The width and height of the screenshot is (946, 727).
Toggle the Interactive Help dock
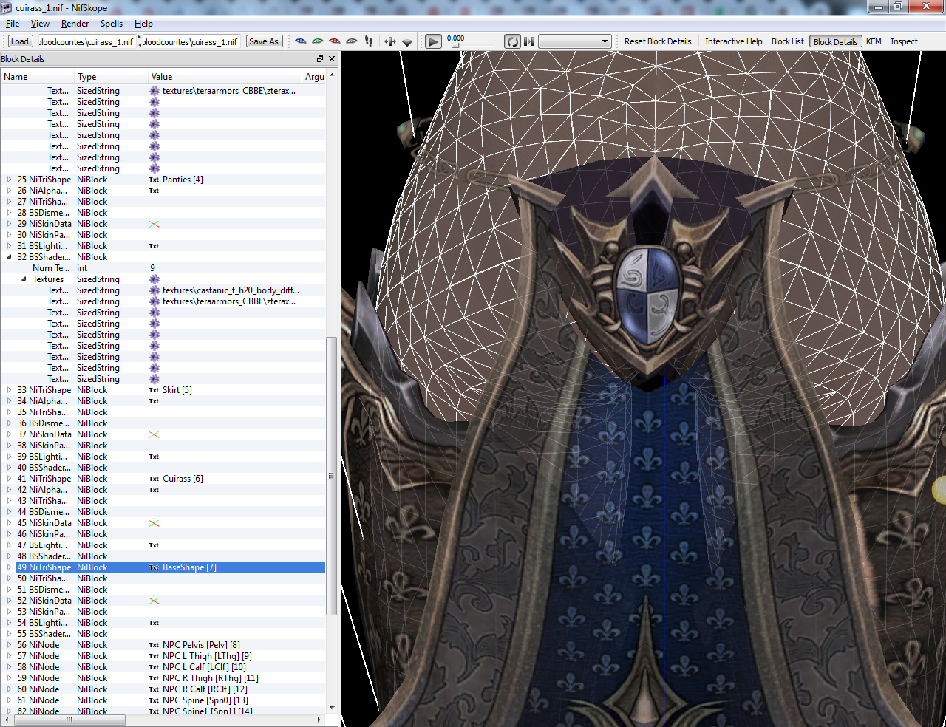click(x=733, y=41)
